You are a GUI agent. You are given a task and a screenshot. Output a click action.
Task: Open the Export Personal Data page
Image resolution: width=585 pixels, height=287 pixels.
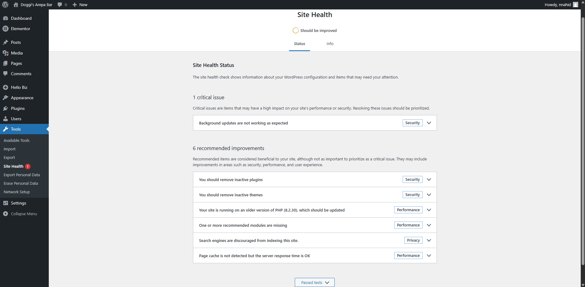tap(22, 175)
